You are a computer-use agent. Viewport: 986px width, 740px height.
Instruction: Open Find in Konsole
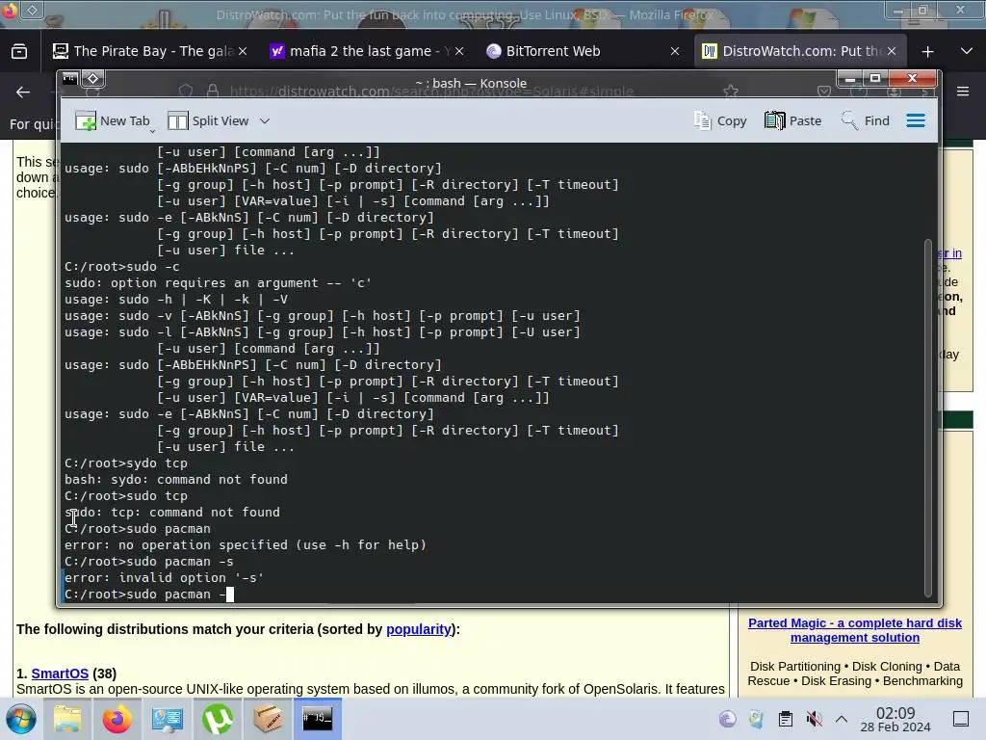tap(866, 120)
